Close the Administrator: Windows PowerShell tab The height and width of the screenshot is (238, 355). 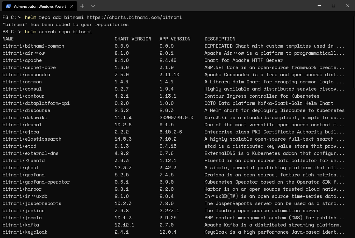72,6
